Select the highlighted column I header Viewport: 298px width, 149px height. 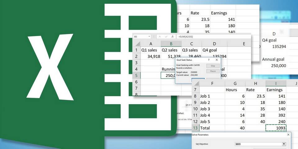click(276, 83)
